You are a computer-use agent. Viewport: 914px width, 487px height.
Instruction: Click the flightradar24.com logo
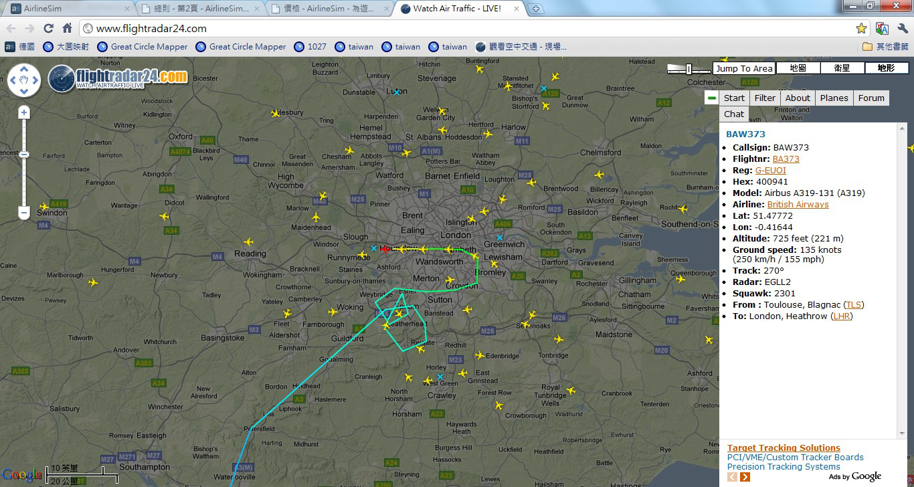click(118, 78)
